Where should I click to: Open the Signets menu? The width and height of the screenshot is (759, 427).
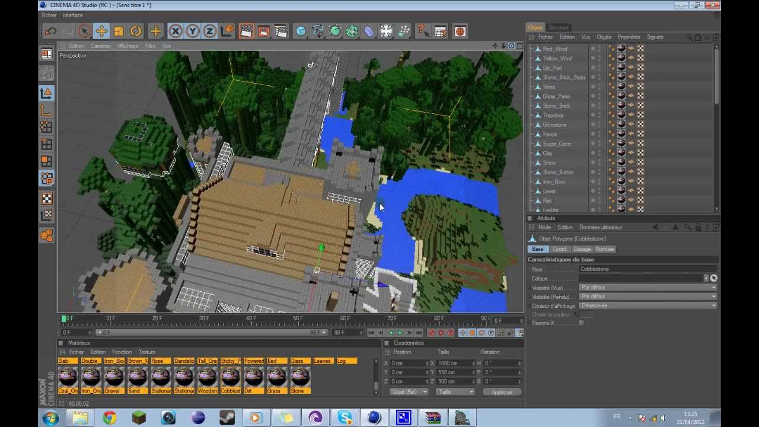coord(655,37)
